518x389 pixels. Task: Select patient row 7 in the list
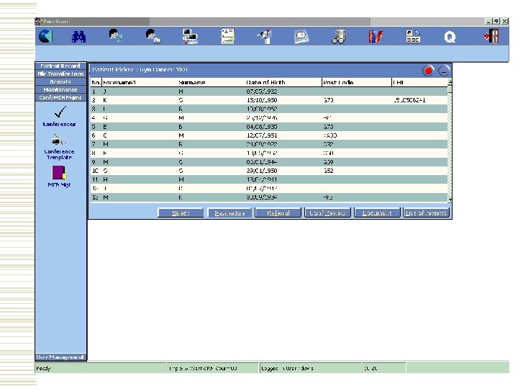[x=269, y=144]
